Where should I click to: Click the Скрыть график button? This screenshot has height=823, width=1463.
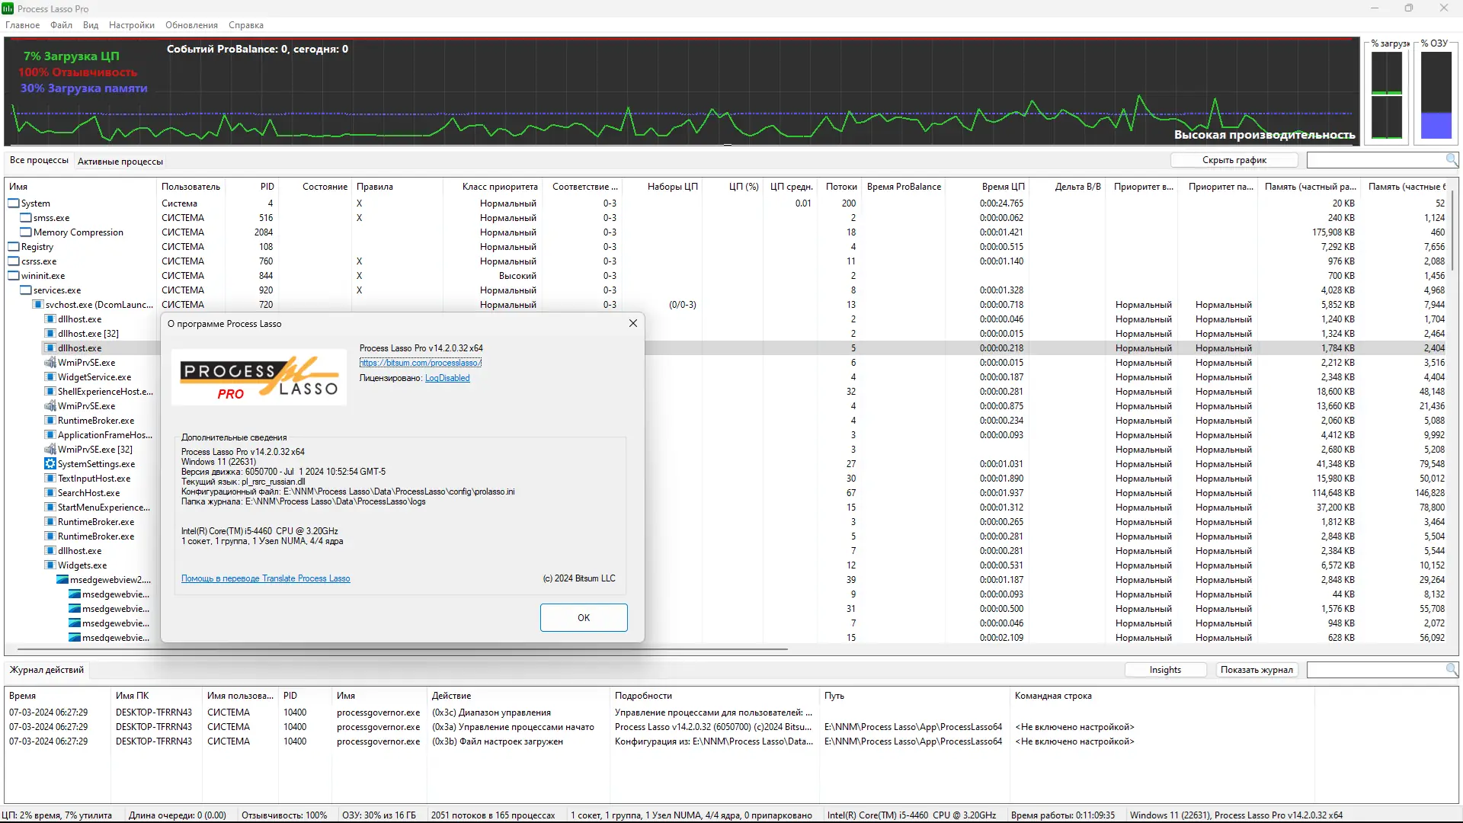coord(1234,160)
